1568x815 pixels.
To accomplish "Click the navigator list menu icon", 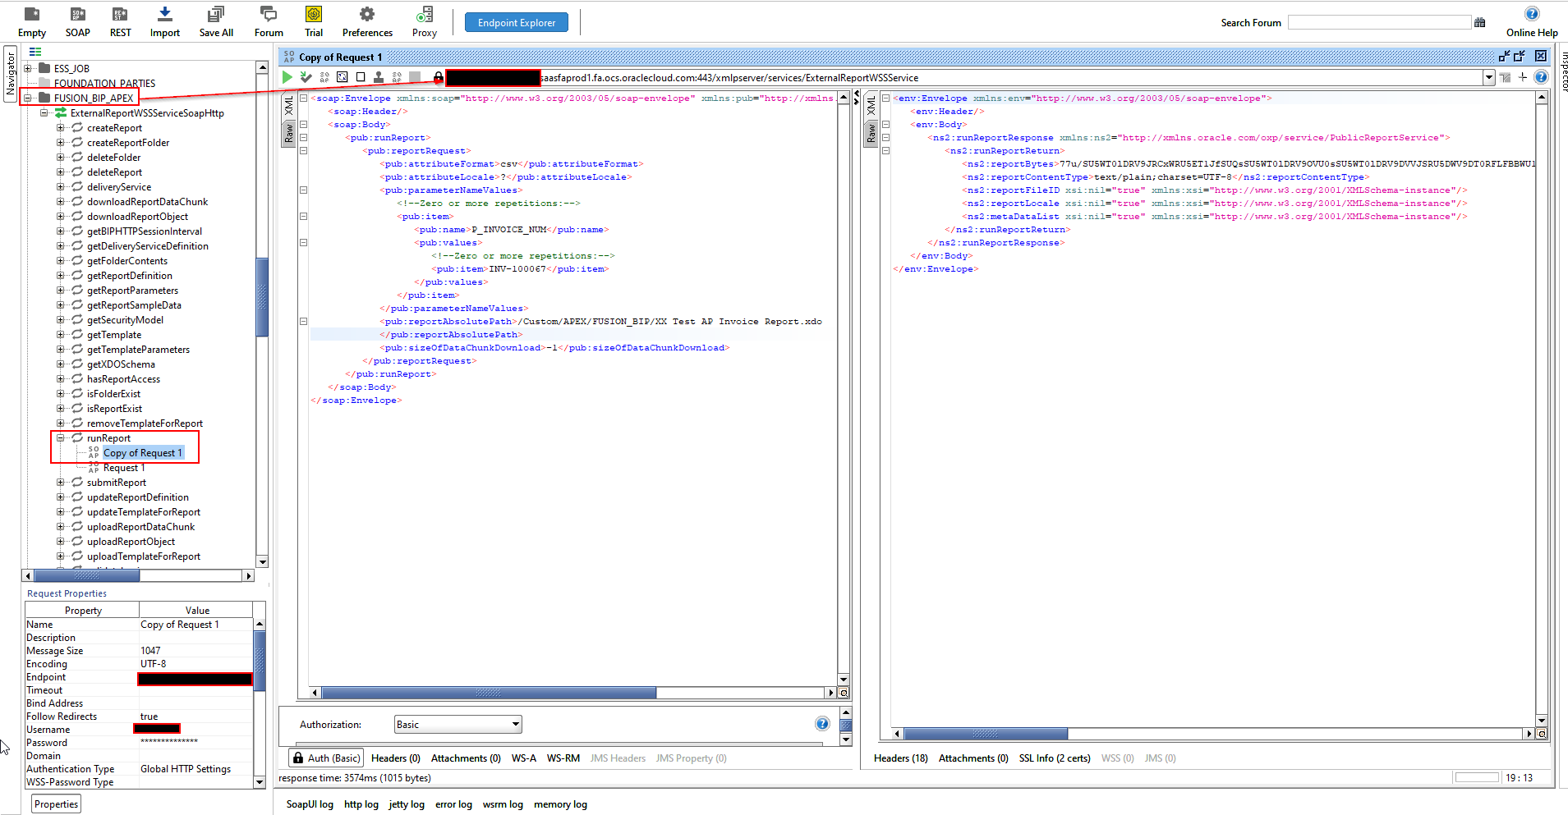I will click(35, 52).
